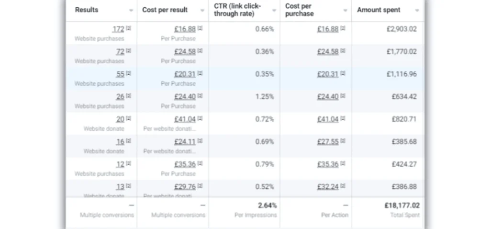The image size is (490, 229).
Task: Click info icon beside 55 website purchases
Action: [x=128, y=74]
